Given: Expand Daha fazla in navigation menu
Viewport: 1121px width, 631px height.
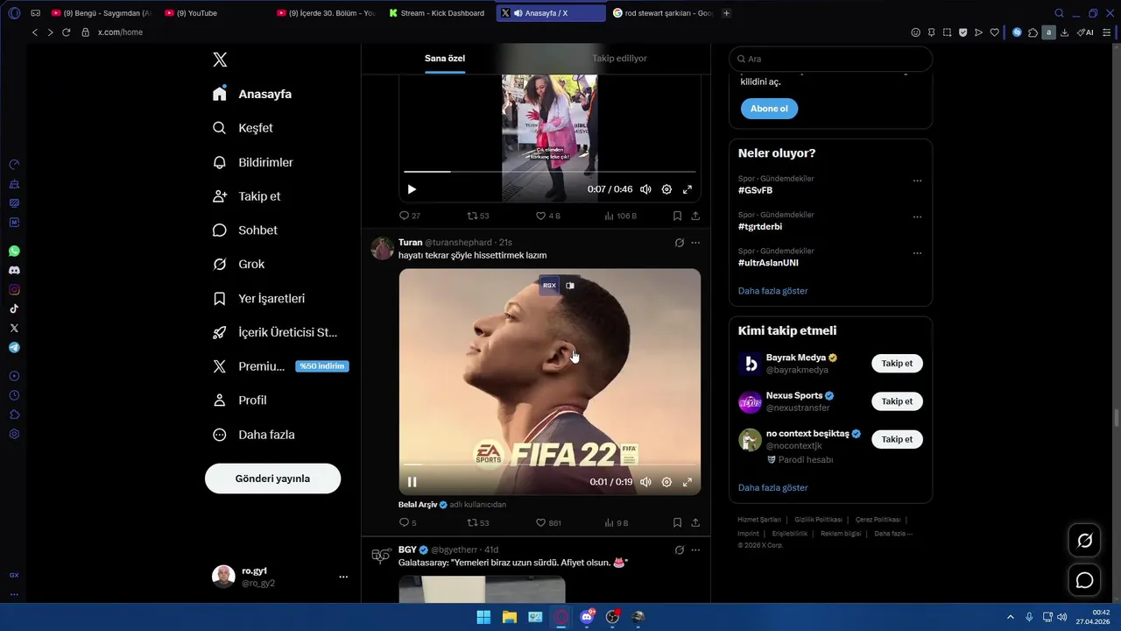Looking at the screenshot, I should (x=254, y=435).
